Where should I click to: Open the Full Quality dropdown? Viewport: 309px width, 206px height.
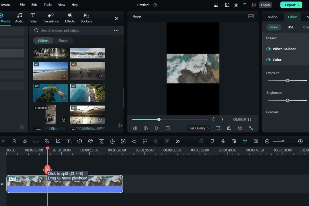pos(199,128)
